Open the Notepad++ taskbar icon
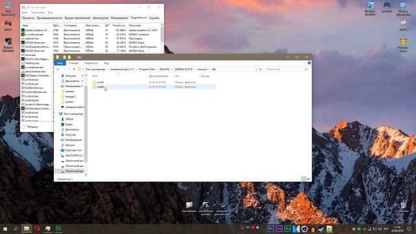Viewport: 416px width, 234px height. pos(330,229)
